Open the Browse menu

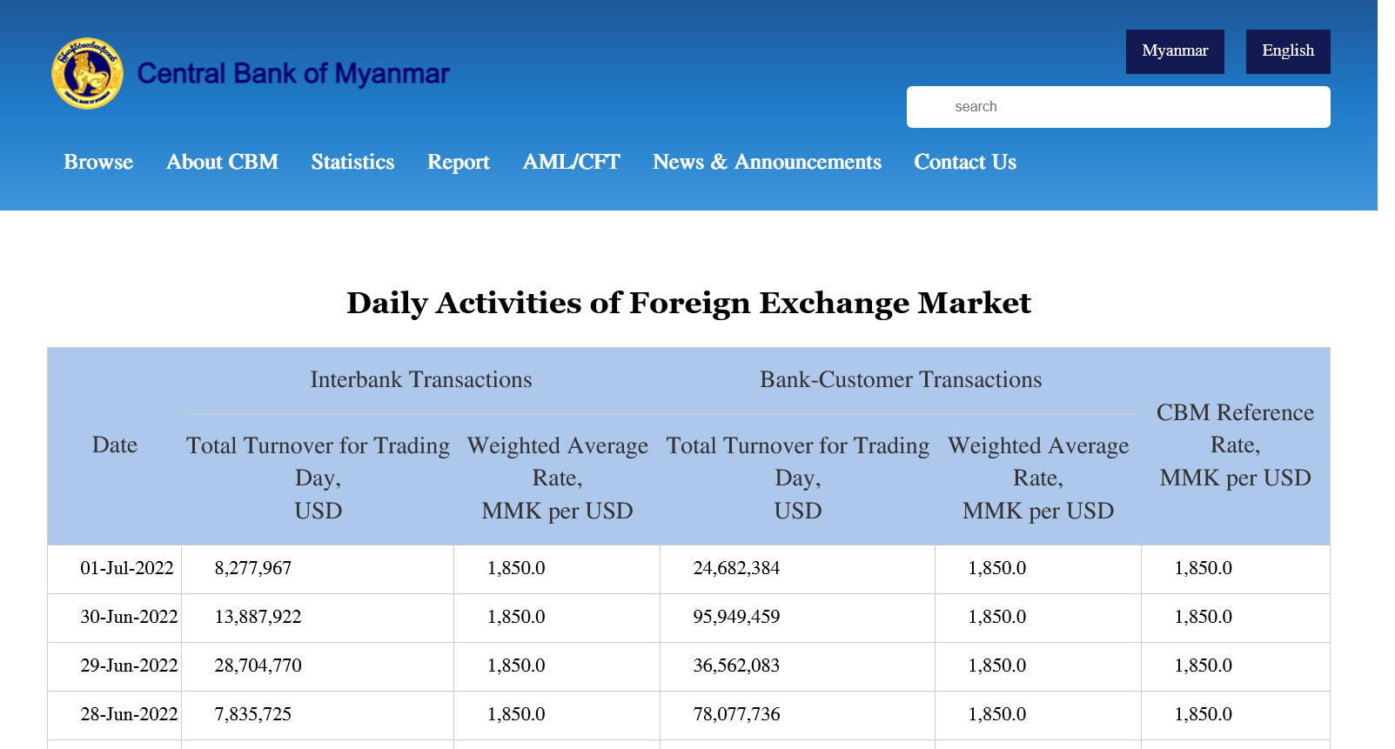click(98, 163)
